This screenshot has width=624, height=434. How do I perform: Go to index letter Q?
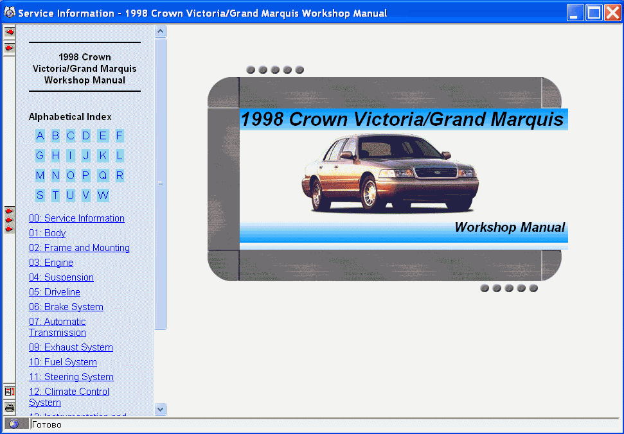103,175
